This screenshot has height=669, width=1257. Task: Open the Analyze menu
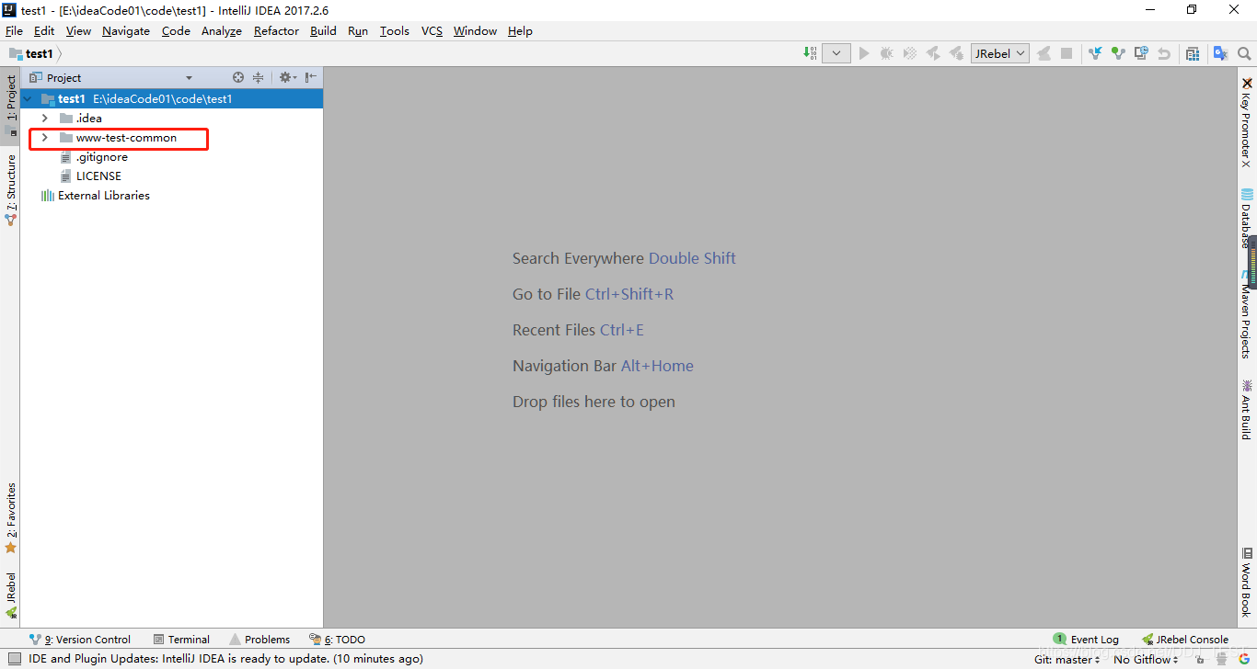(x=222, y=30)
